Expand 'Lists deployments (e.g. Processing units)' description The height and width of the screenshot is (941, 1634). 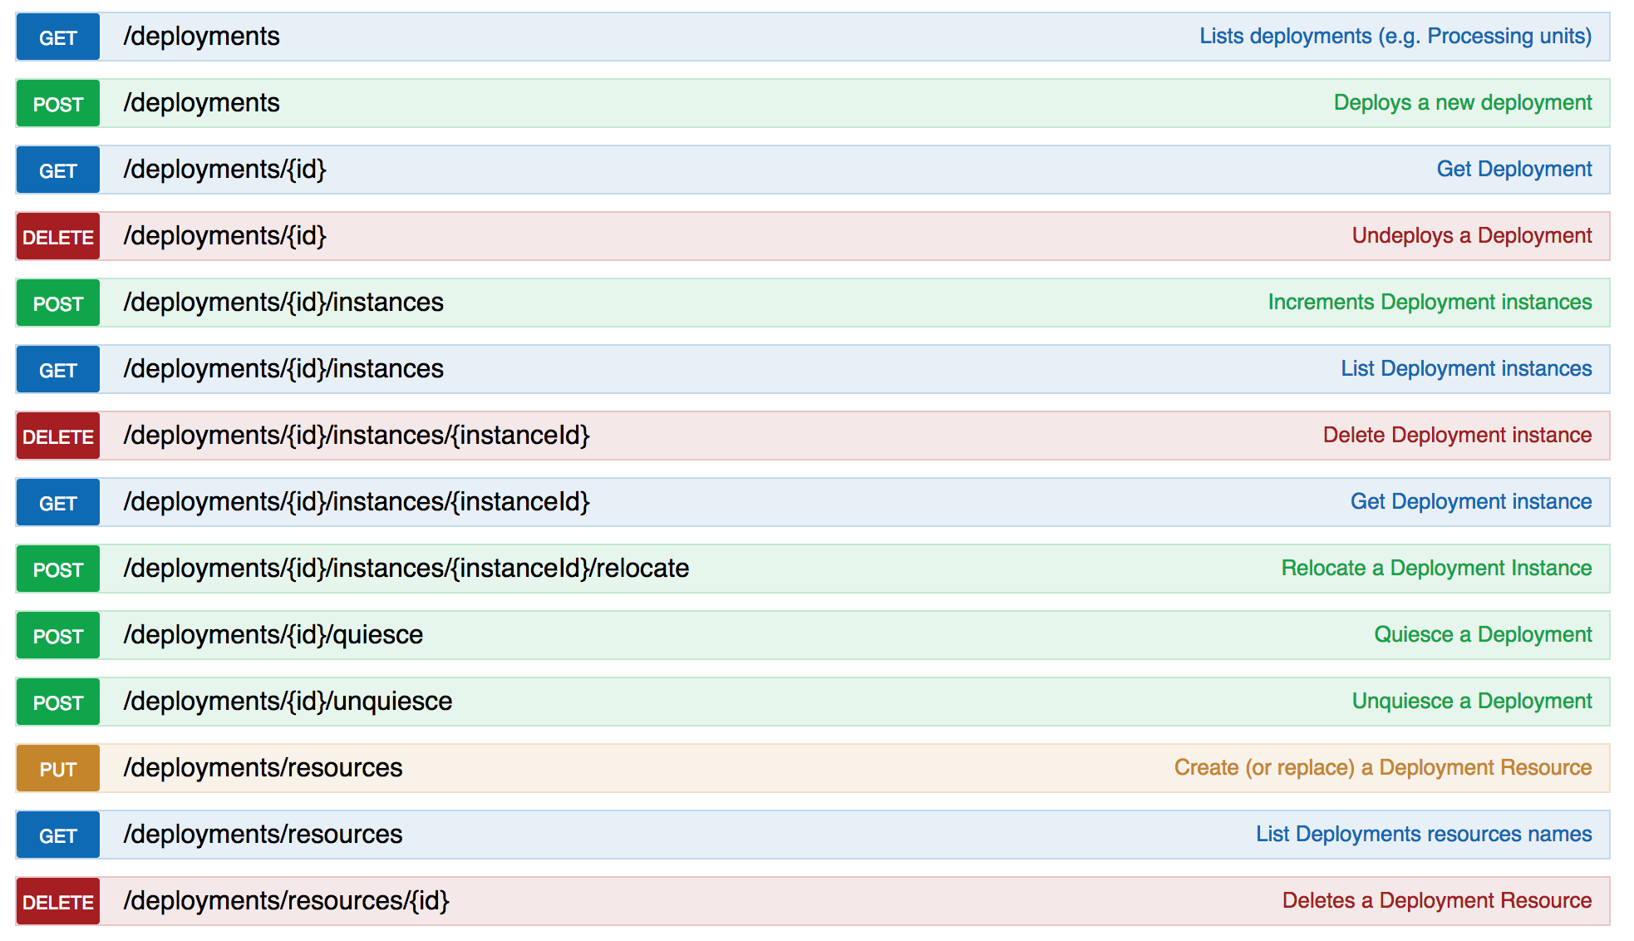click(x=1395, y=37)
